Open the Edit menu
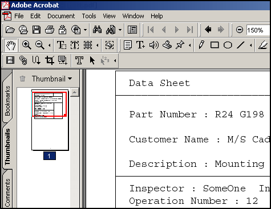This screenshot has height=209, width=271. [x=35, y=16]
